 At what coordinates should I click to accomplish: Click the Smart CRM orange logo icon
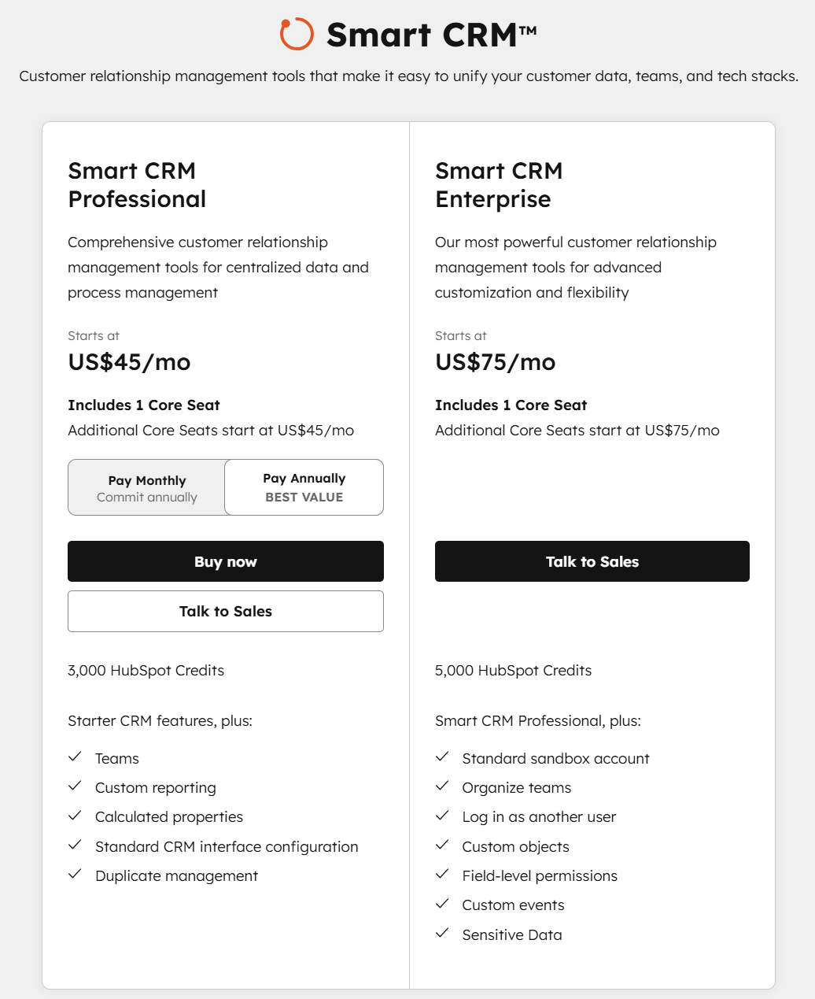[297, 35]
